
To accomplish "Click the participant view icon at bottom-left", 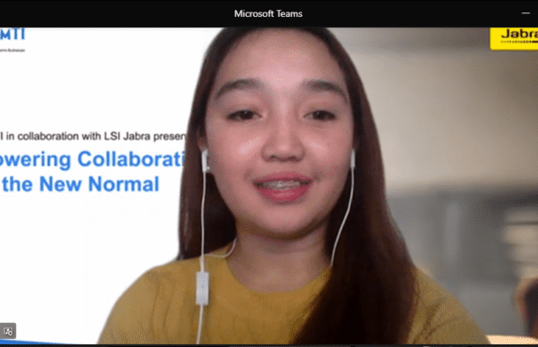I will [x=8, y=331].
